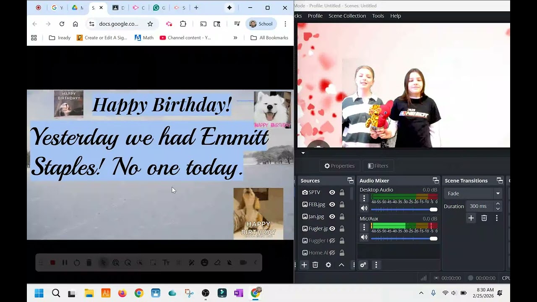Open the Iready bookmark folder

click(60, 38)
